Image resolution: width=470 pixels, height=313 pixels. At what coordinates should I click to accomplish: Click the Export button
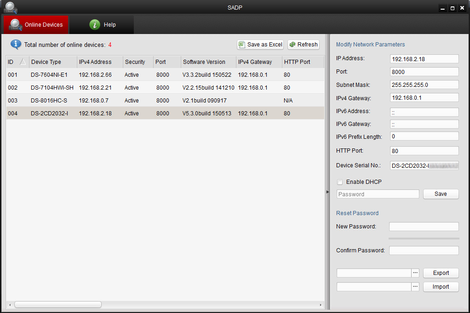pos(441,273)
